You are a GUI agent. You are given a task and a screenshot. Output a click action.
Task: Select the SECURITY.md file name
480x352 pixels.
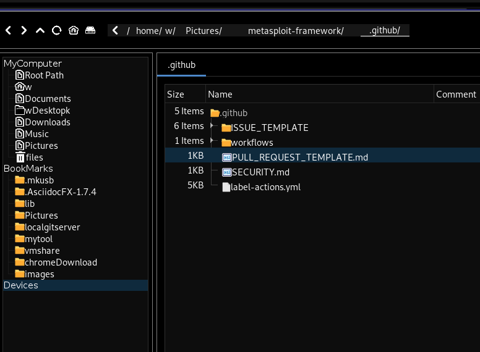[260, 172]
